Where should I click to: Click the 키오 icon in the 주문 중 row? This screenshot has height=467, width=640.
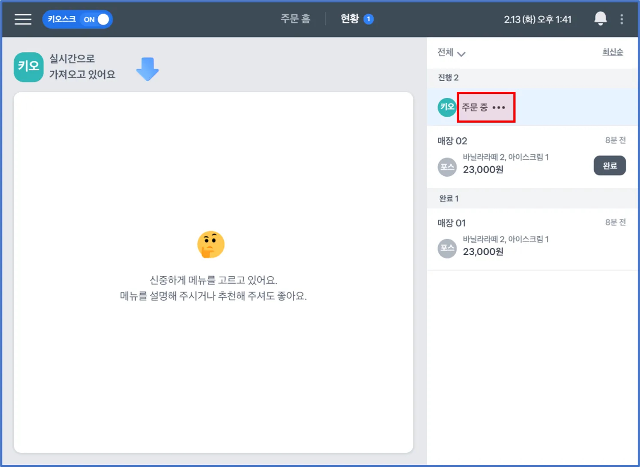click(447, 107)
